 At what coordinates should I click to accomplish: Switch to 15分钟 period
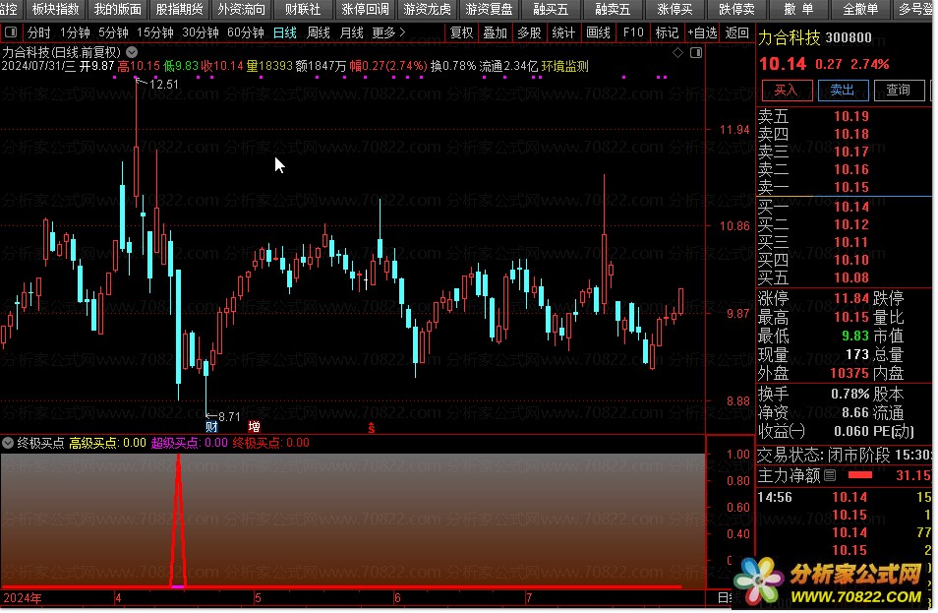[155, 32]
